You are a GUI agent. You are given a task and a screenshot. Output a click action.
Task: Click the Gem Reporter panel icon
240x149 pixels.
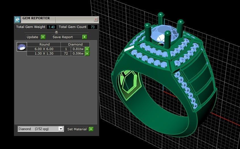(x=17, y=20)
